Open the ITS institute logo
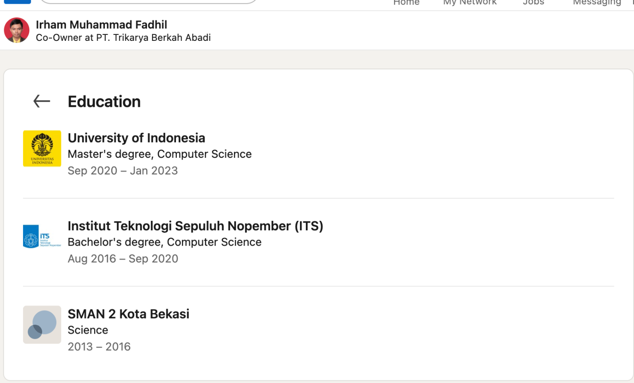The image size is (634, 383). 42,237
